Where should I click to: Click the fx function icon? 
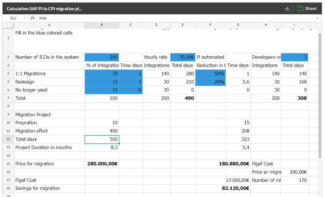(x=32, y=18)
